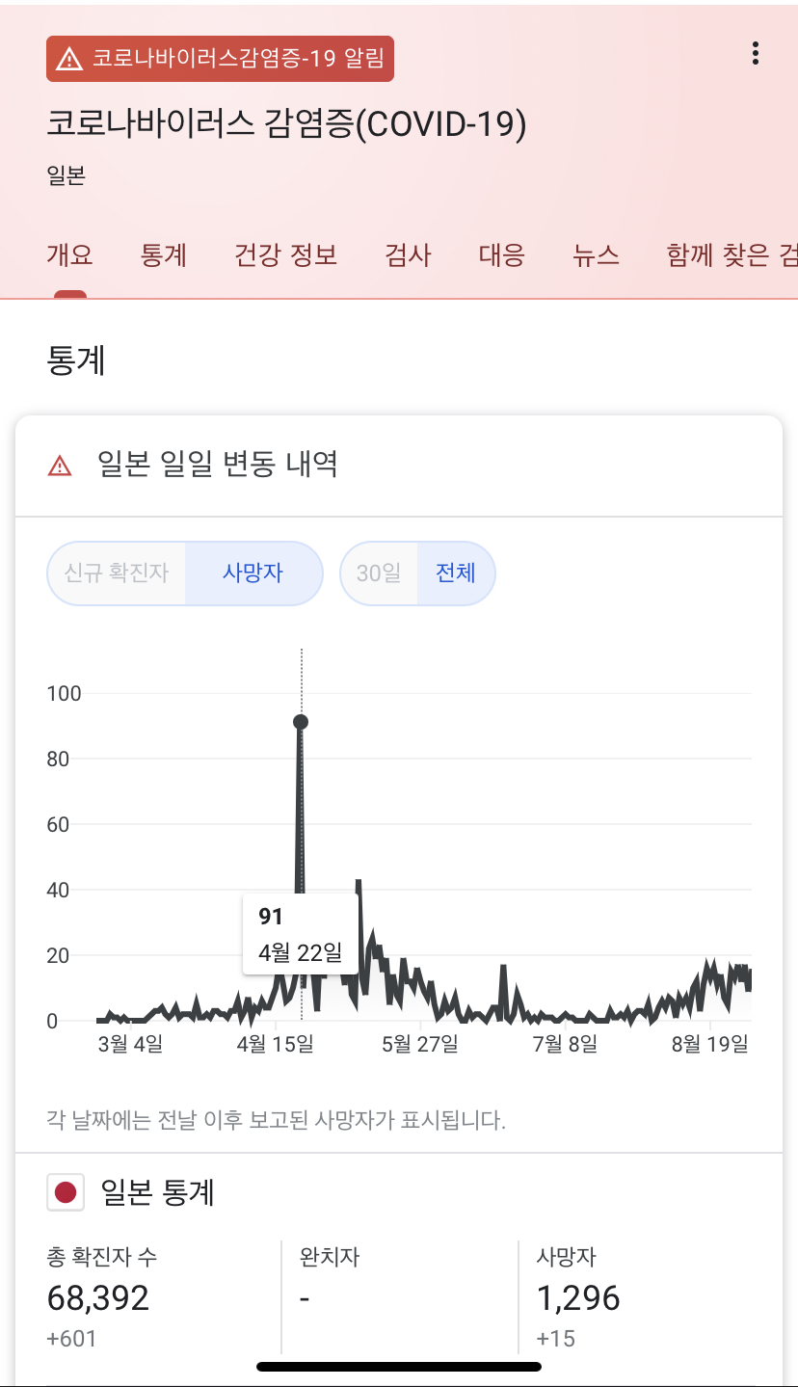Select the 전체 time range
This screenshot has width=798, height=1387.
(456, 573)
